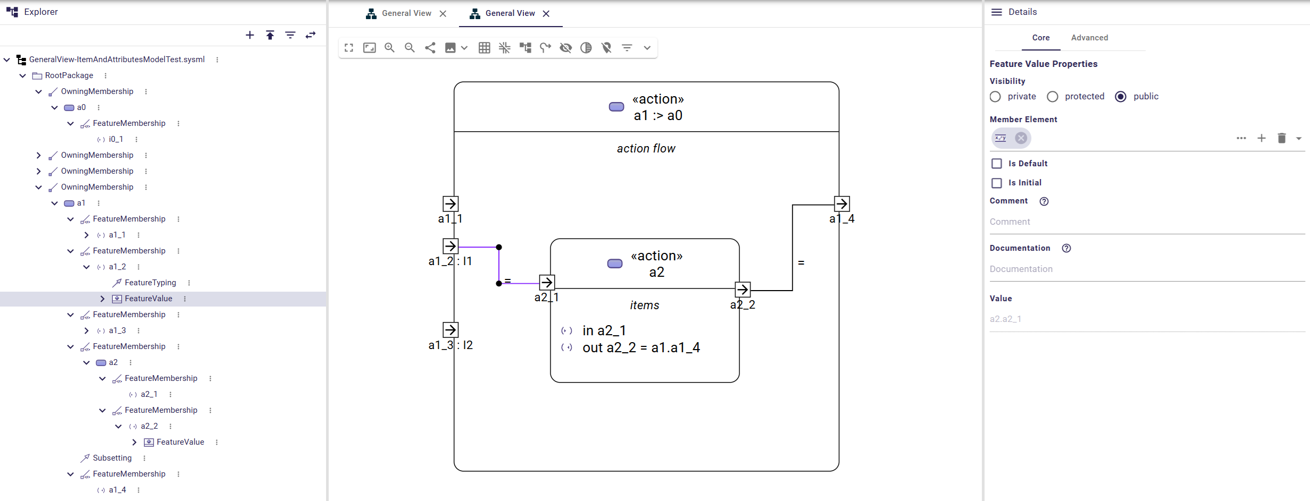Delete the Member Element value
Image resolution: width=1310 pixels, height=501 pixels.
click(x=1281, y=138)
